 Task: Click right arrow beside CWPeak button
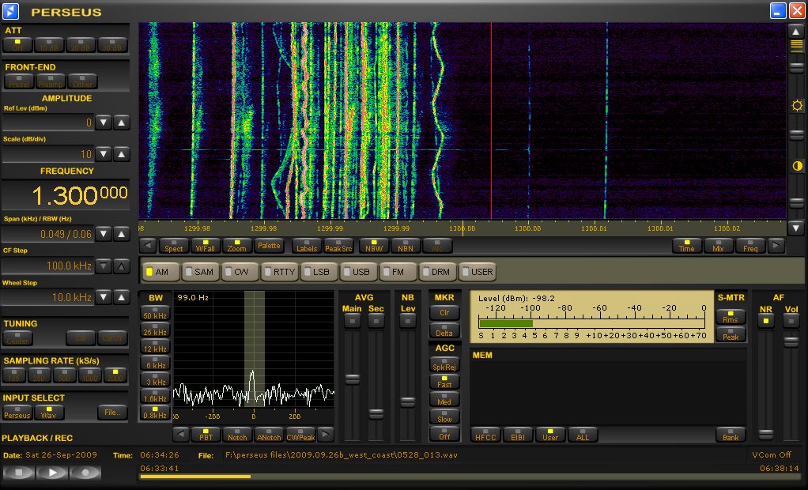pos(325,435)
